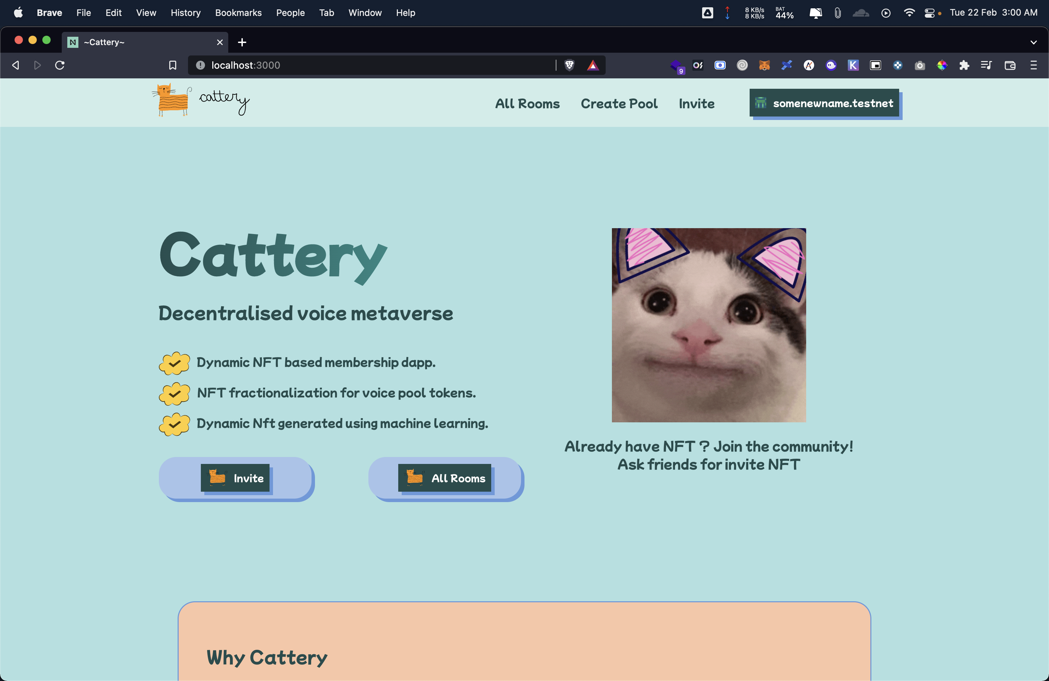This screenshot has width=1049, height=681.
Task: Open the MetaMask fox extension
Action: click(x=764, y=65)
